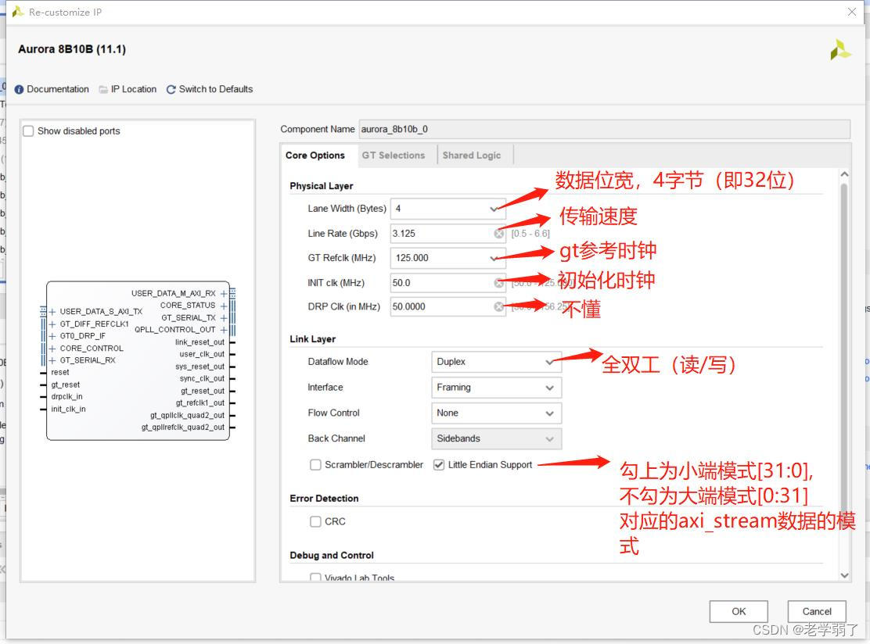The image size is (870, 644).
Task: Click the Physical Layer section heading
Action: coord(322,186)
